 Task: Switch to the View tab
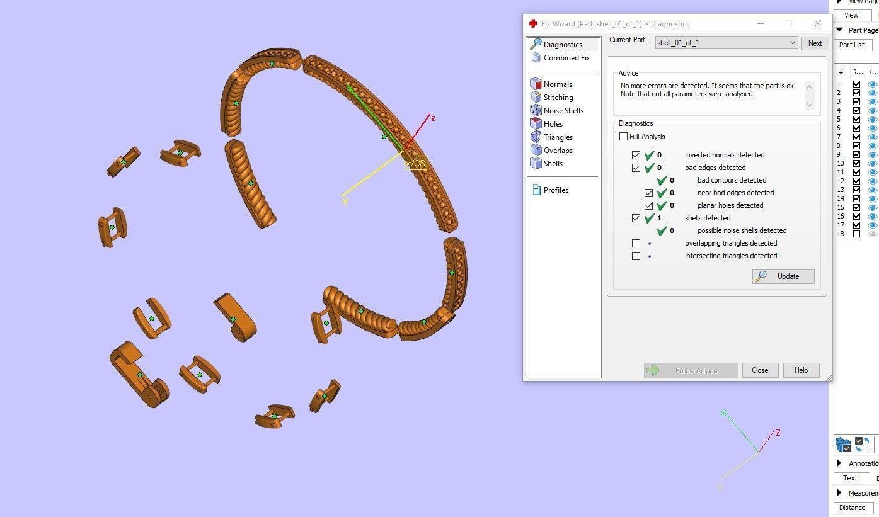pos(851,15)
